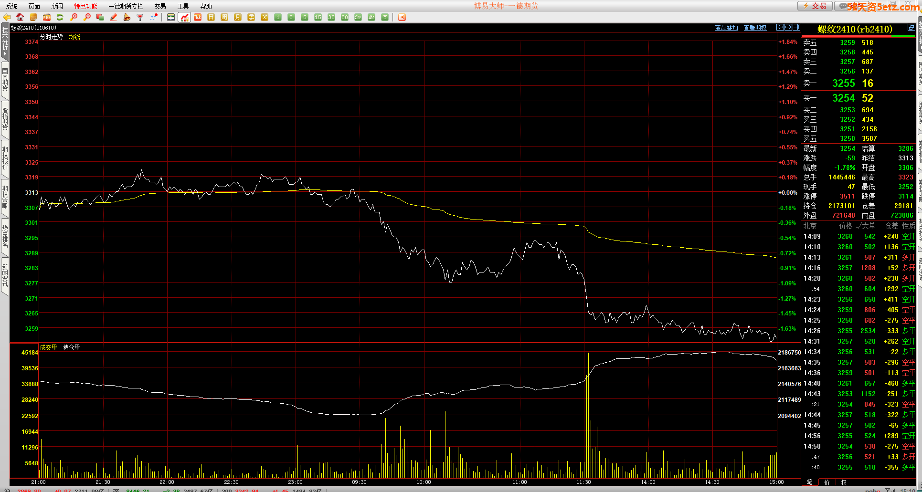Viewport: 922px width, 492px height.
Task: Click the funnel filter icon in toolbar
Action: 140,17
